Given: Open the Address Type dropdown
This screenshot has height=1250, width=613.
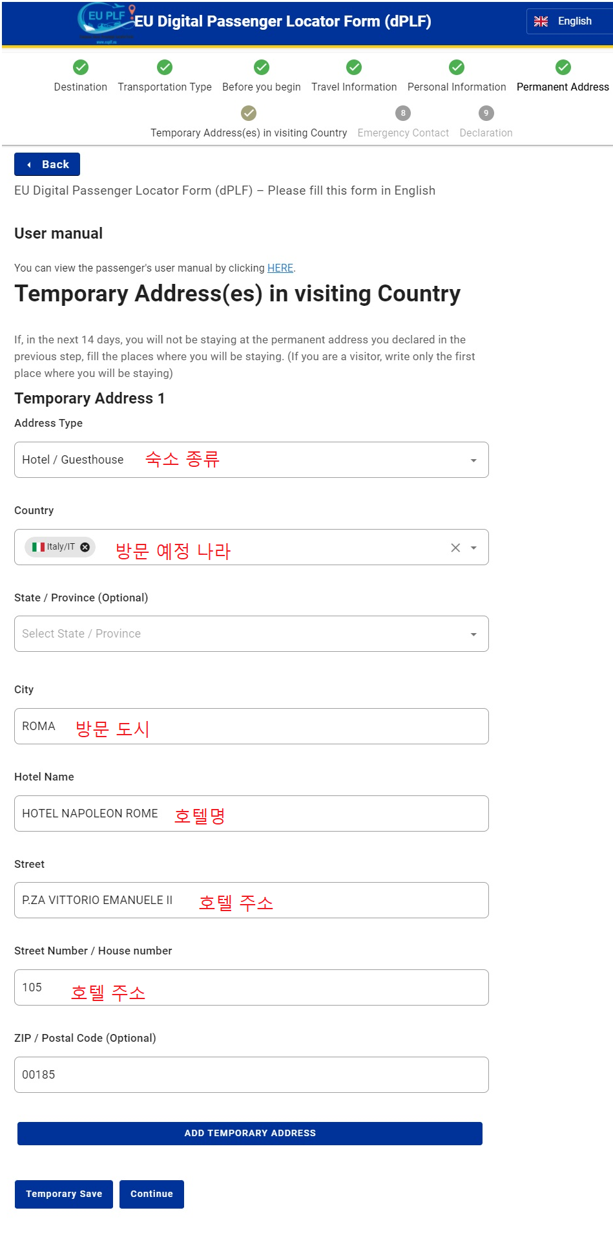Looking at the screenshot, I should 251,460.
